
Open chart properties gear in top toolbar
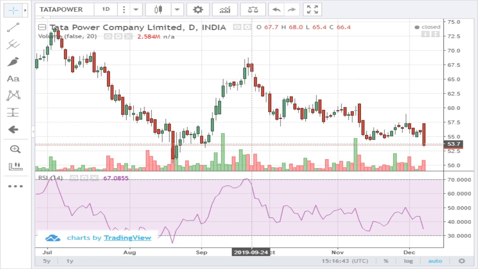point(198,9)
